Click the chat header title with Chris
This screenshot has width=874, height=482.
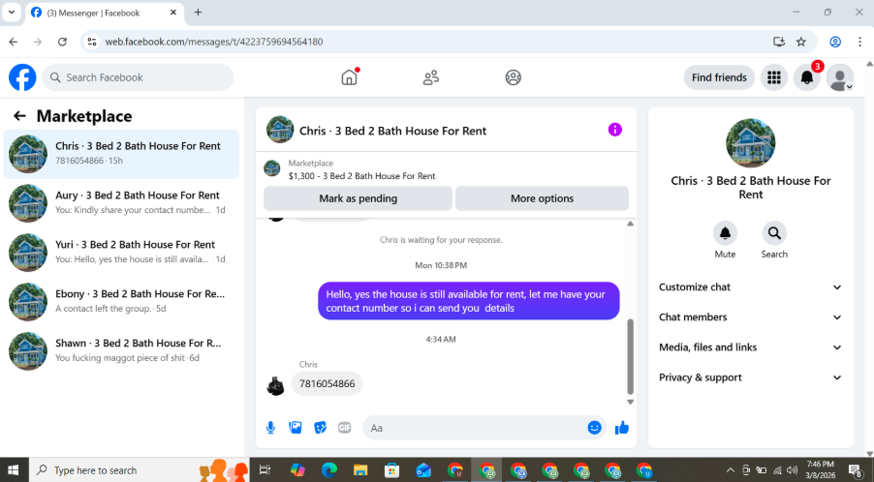tap(392, 131)
